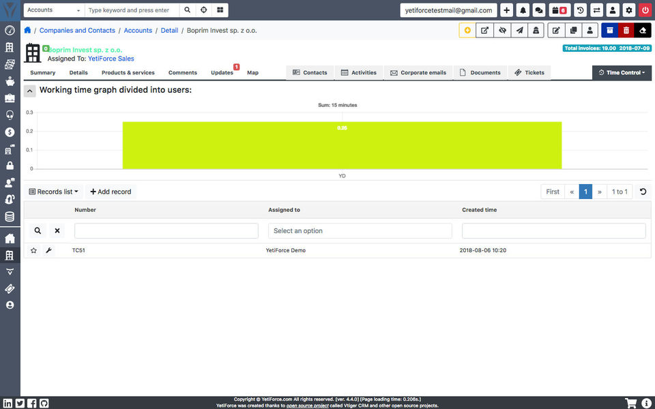Open the padlock sidebar icon
Image resolution: width=655 pixels, height=409 pixels.
[10, 166]
